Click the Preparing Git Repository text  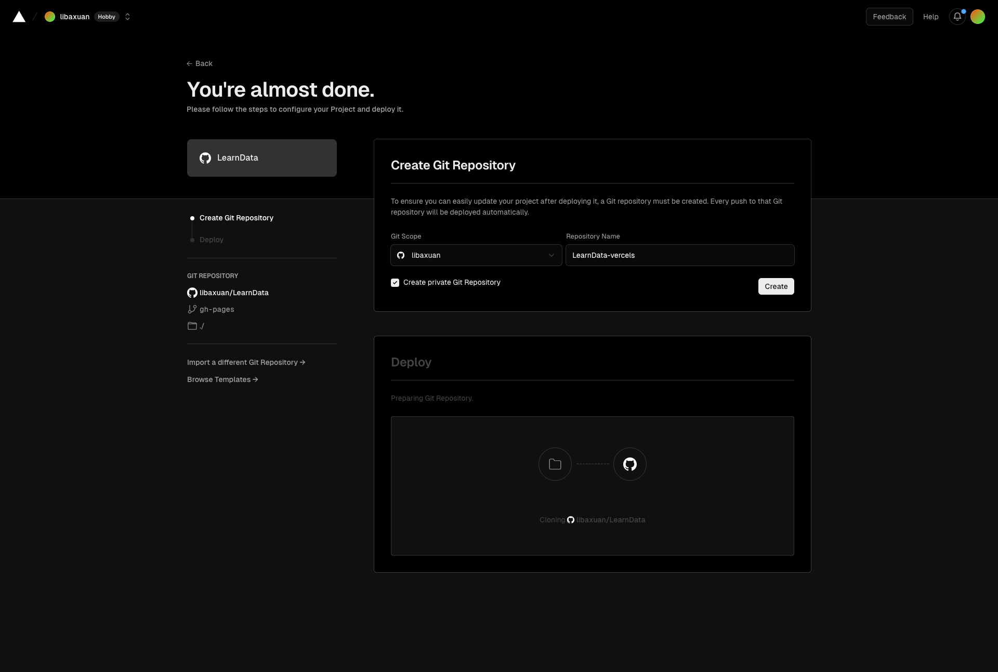point(432,398)
